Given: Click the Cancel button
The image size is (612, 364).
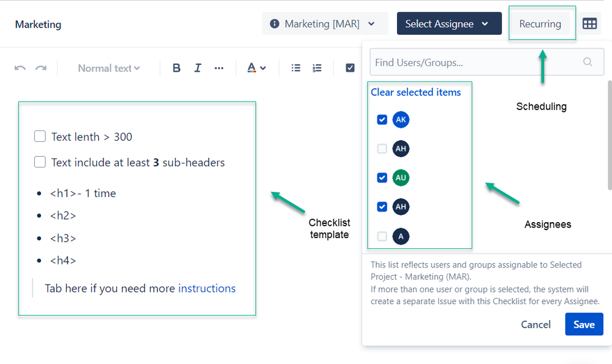Looking at the screenshot, I should point(535,324).
